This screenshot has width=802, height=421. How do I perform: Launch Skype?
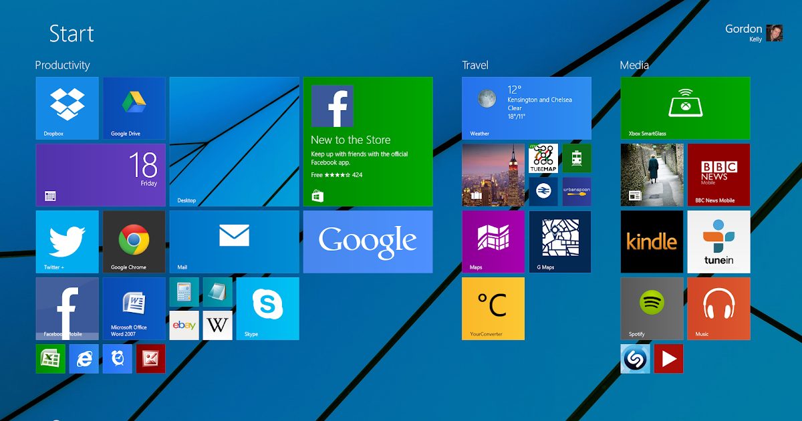267,309
